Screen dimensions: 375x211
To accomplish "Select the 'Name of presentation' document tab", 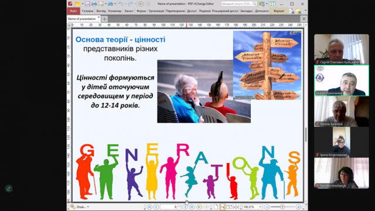I will coord(82,19).
